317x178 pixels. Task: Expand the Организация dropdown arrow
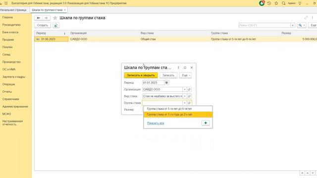click(x=185, y=89)
